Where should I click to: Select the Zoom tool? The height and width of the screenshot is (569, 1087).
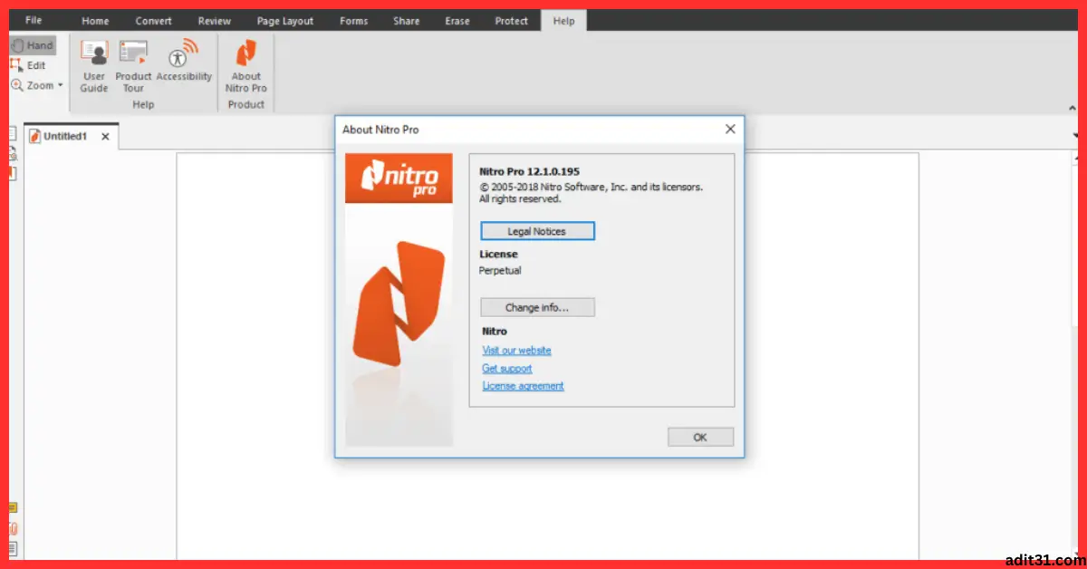[36, 84]
